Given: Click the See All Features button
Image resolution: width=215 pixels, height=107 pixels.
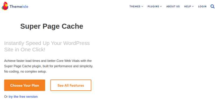Looking at the screenshot, I should [x=71, y=85].
